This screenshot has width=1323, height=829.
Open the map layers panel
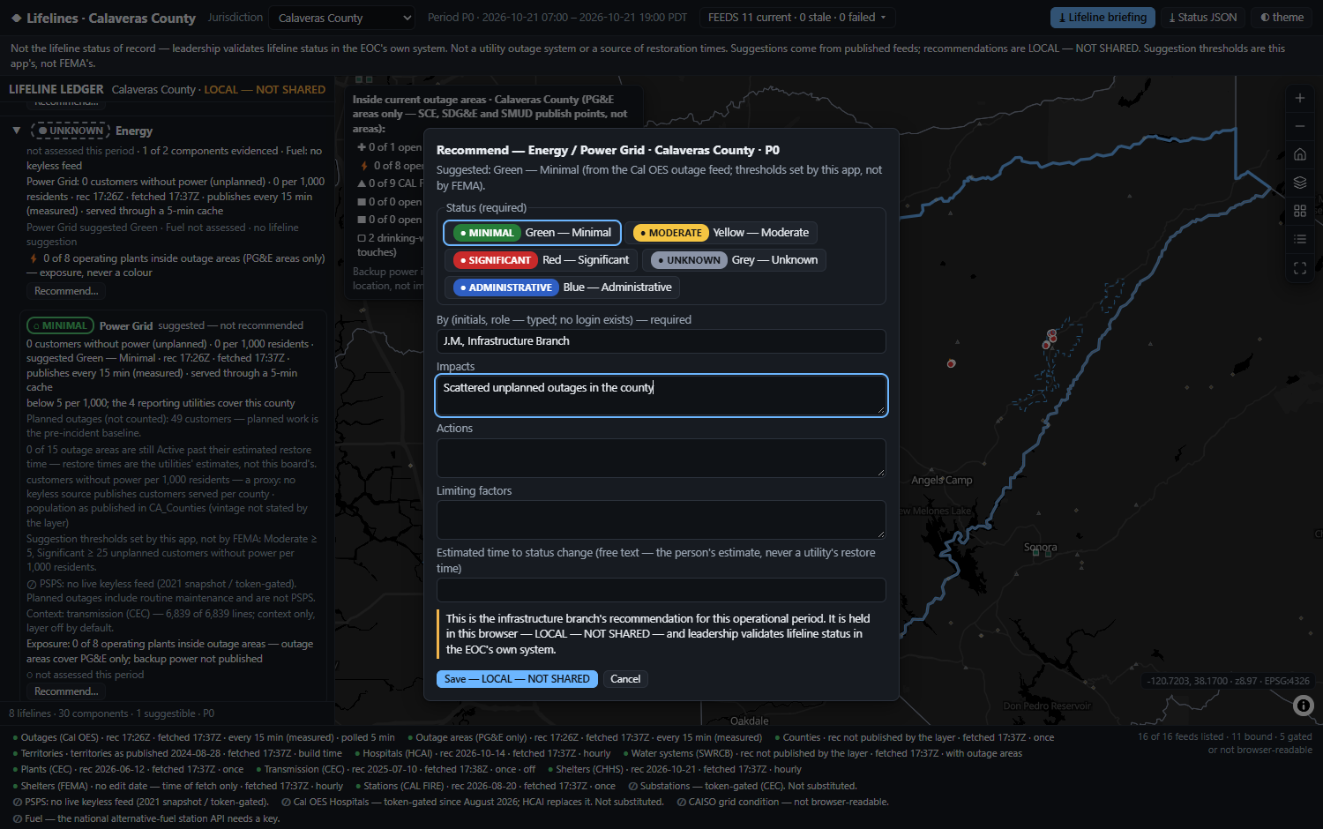[1300, 183]
